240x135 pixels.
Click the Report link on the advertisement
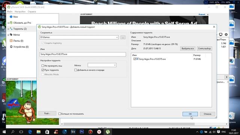point(202,14)
